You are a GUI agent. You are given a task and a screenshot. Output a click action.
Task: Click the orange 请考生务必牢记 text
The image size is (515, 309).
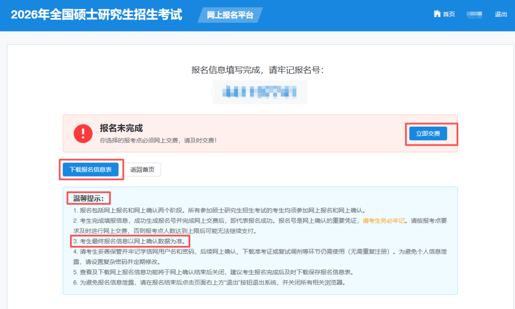(383, 220)
